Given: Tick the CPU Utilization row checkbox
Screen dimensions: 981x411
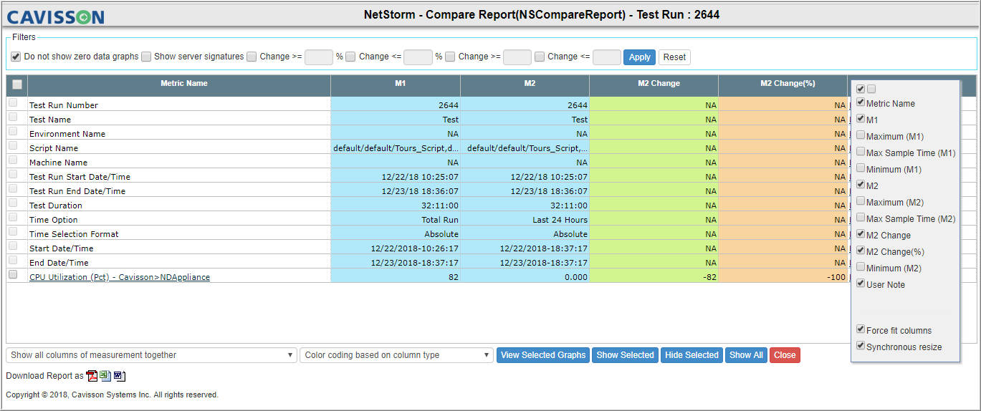Looking at the screenshot, I should [13, 275].
